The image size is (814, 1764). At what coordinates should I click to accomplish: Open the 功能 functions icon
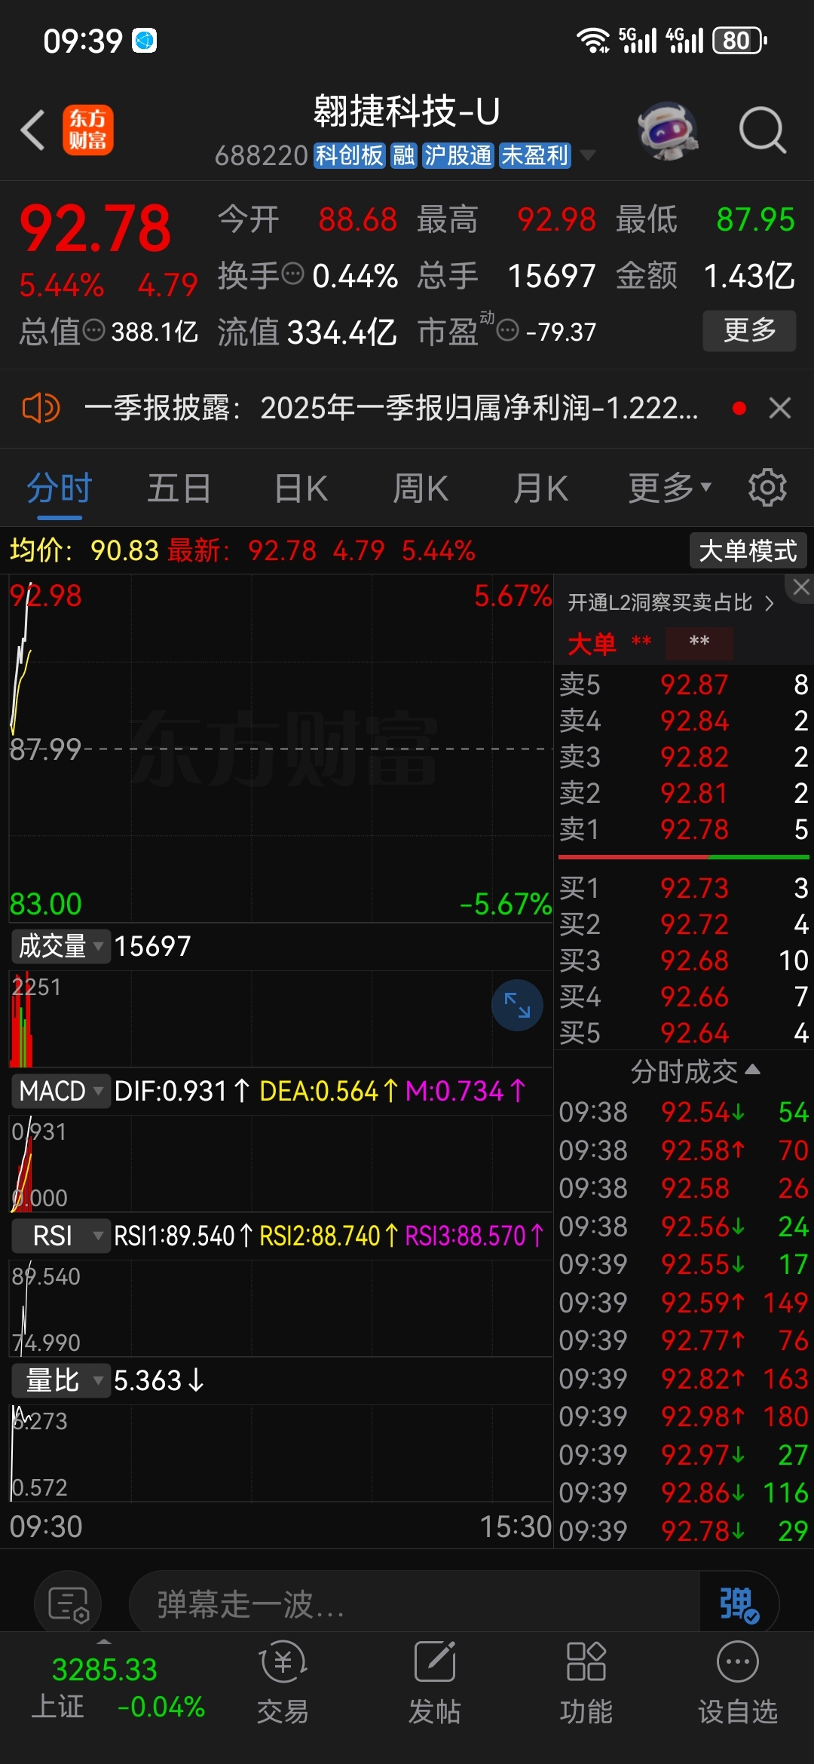pos(586,1683)
